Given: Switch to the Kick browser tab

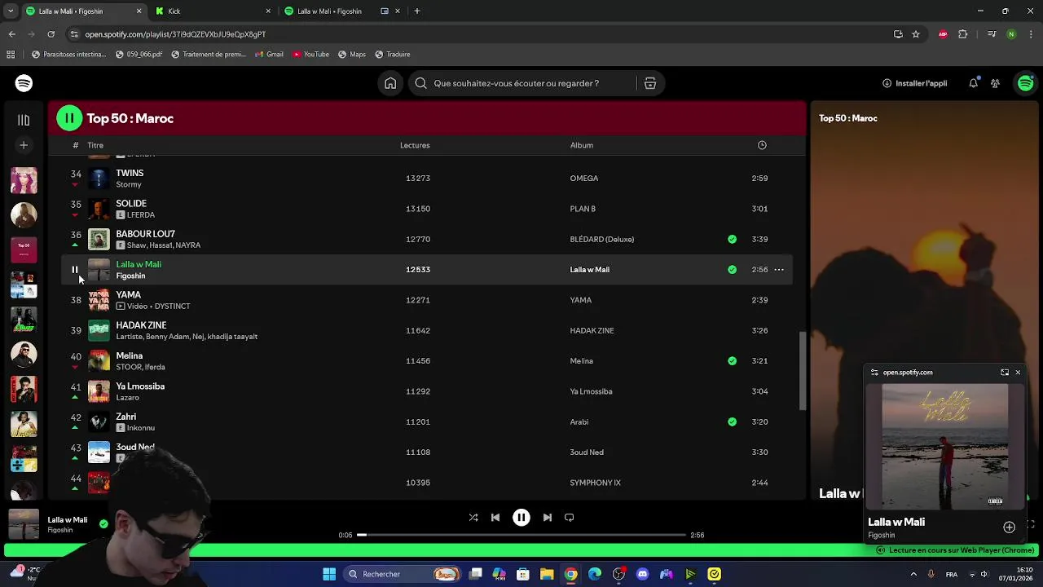Looking at the screenshot, I should [212, 11].
